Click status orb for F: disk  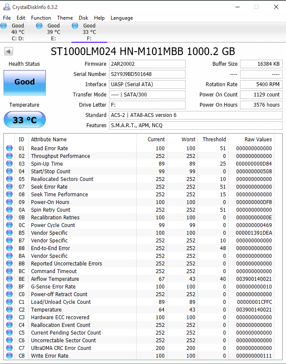[x=75, y=26]
